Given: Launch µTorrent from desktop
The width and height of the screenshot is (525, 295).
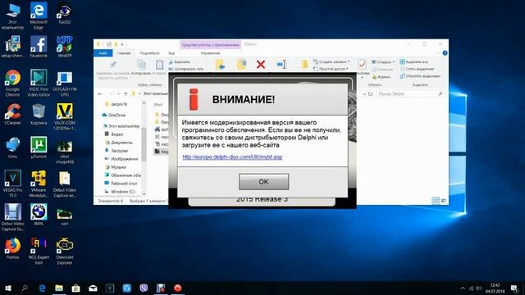Looking at the screenshot, I should pyautogui.click(x=39, y=147).
